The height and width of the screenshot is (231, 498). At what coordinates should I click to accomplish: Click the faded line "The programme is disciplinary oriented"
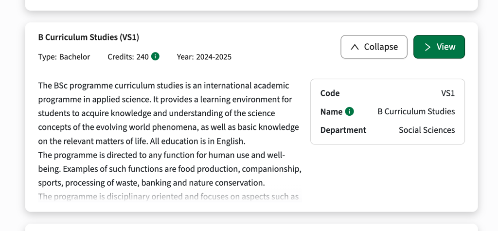[x=168, y=196]
